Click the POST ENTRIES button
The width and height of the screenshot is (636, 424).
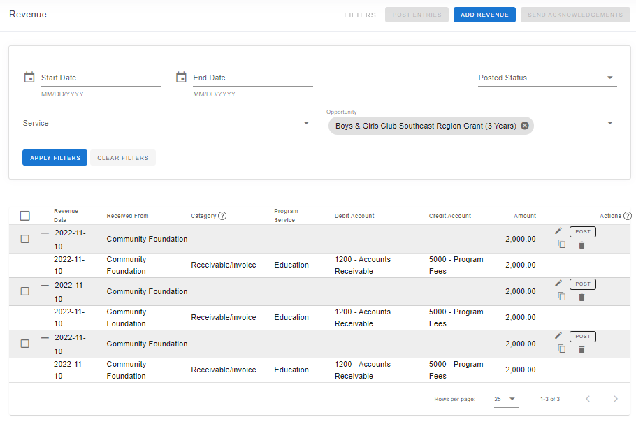[x=417, y=15]
